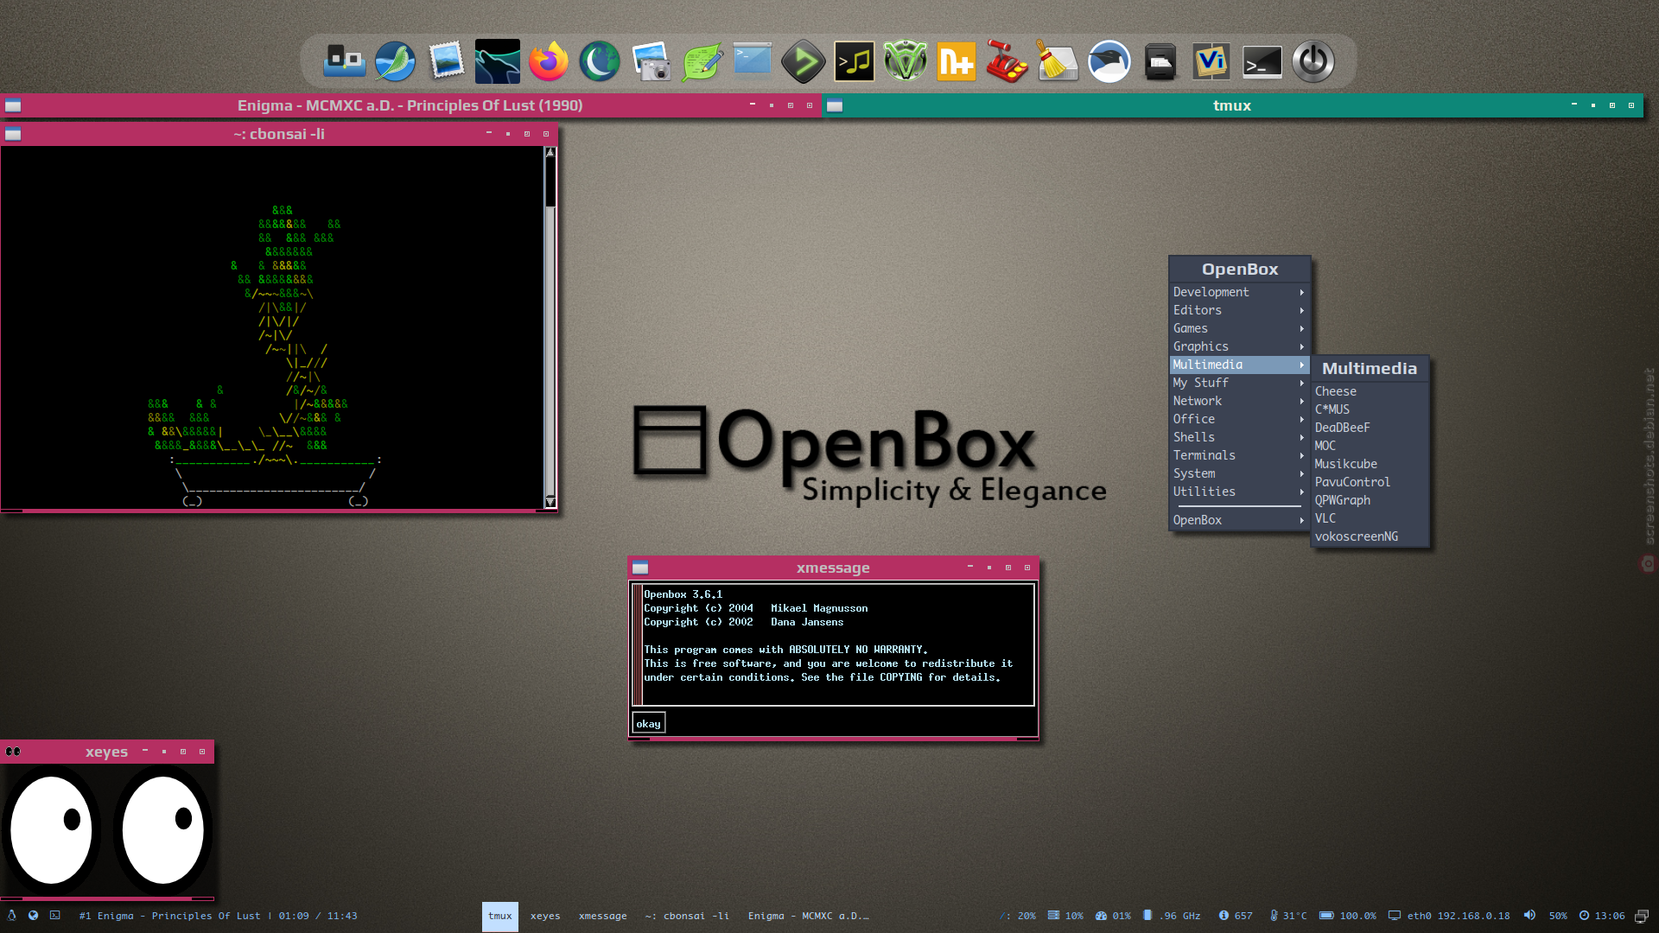1659x933 pixels.
Task: Launch the Vi editor dock icon
Action: [1211, 62]
